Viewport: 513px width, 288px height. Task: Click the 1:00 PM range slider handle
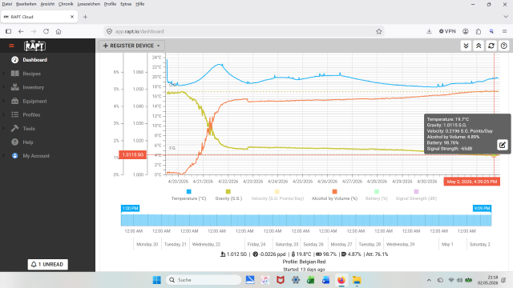point(130,208)
